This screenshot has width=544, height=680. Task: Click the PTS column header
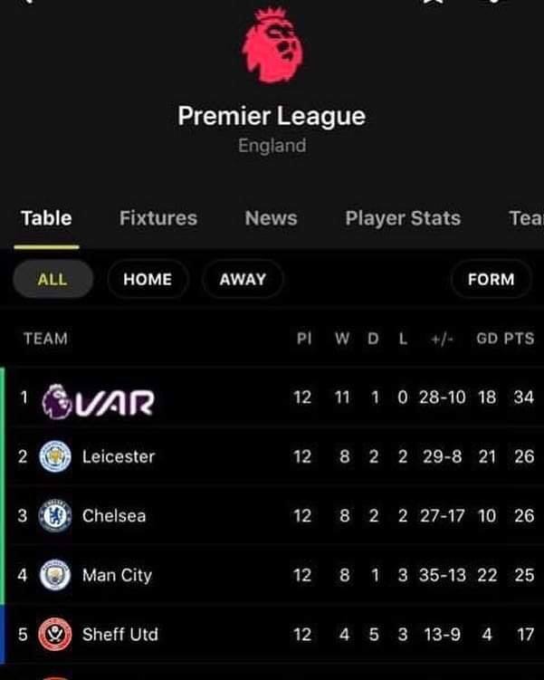point(519,339)
